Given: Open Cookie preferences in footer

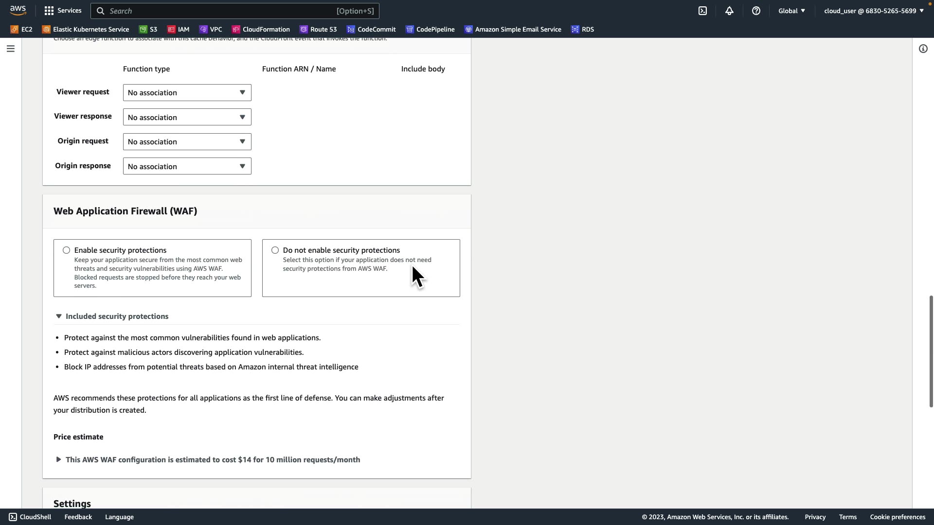Looking at the screenshot, I should [x=897, y=517].
